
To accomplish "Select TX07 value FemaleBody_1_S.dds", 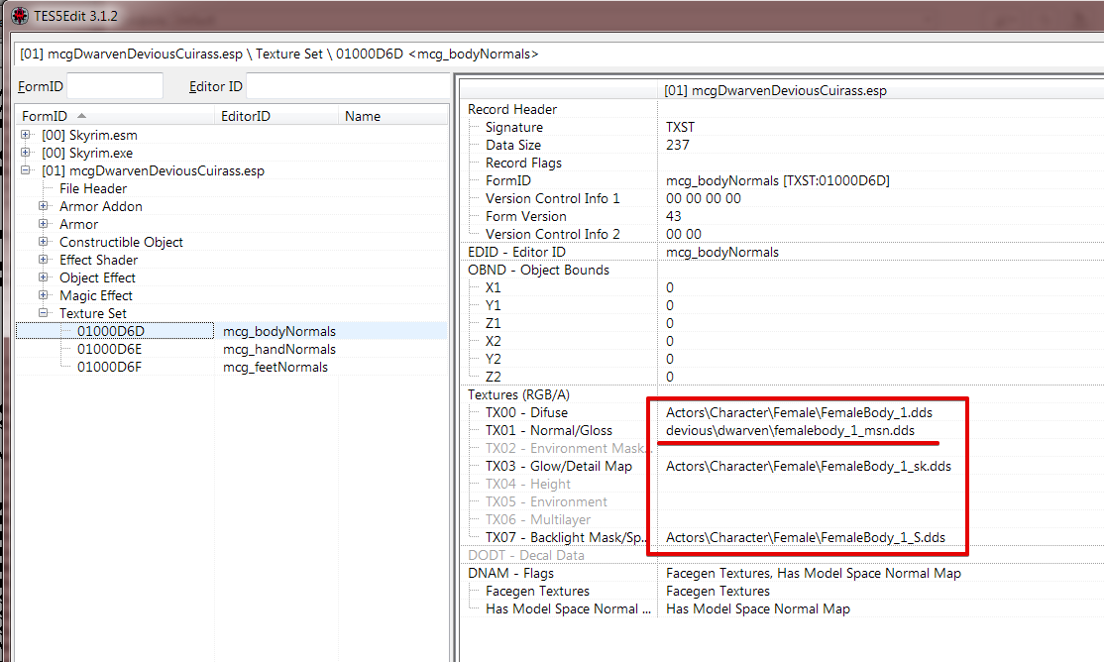I will (806, 537).
